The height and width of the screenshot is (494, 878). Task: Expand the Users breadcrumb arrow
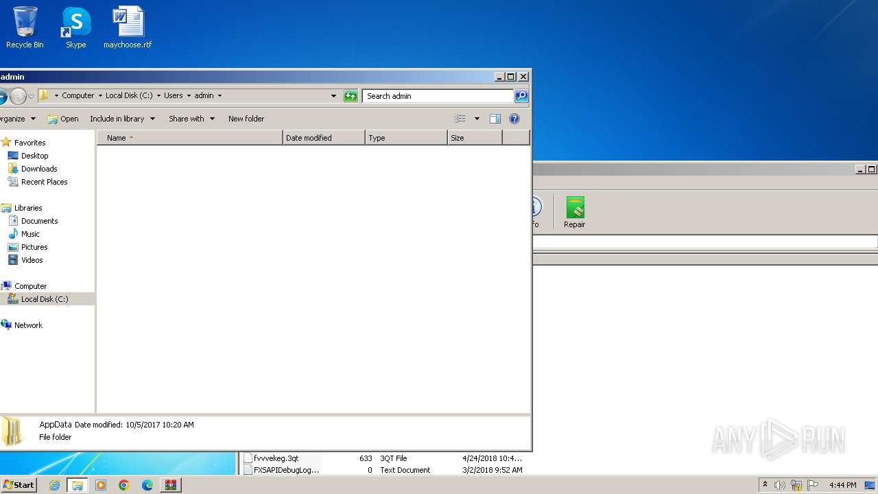click(189, 96)
